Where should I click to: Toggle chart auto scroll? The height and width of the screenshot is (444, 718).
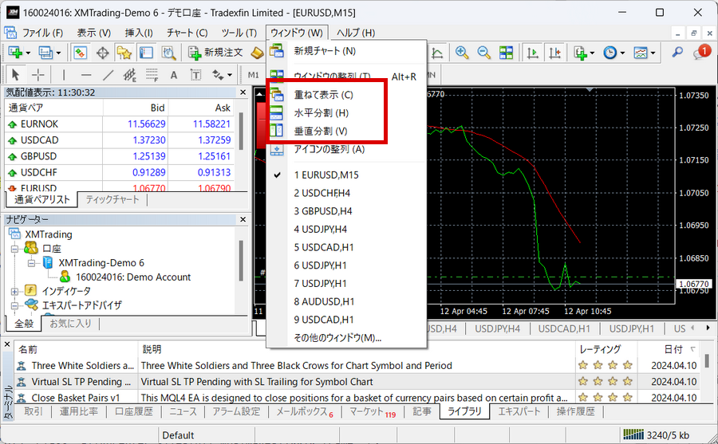click(x=533, y=53)
